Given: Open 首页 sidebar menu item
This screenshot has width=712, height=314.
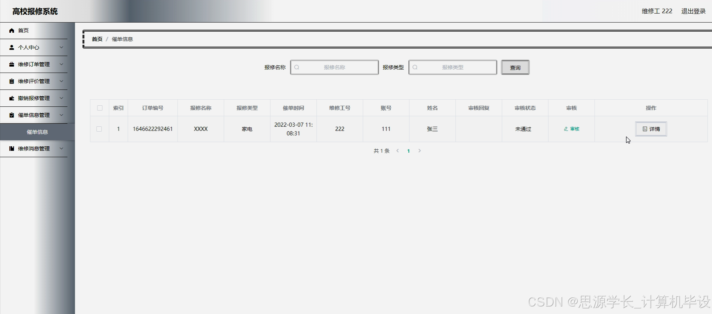Looking at the screenshot, I should (34, 30).
